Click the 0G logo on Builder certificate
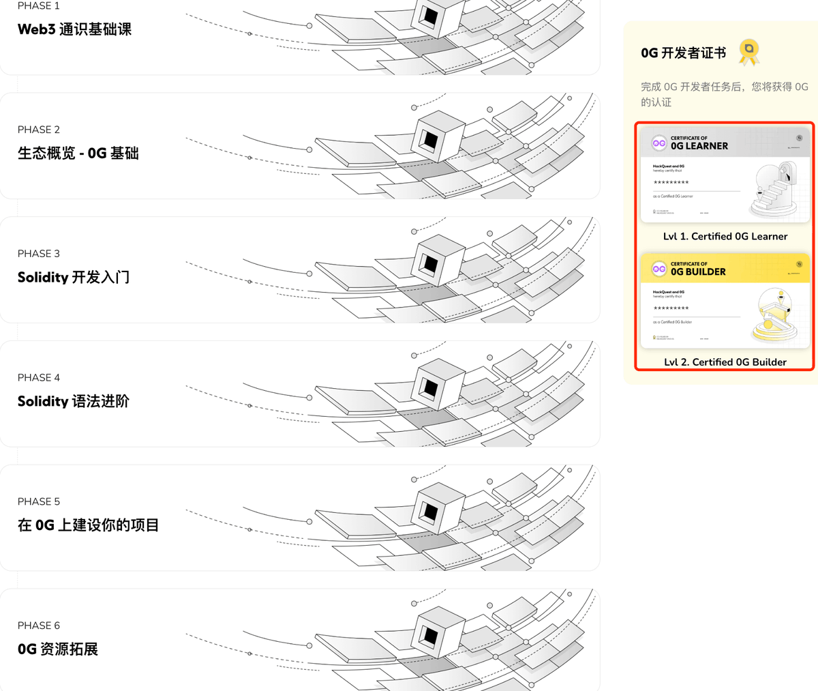The width and height of the screenshot is (818, 691). [659, 269]
